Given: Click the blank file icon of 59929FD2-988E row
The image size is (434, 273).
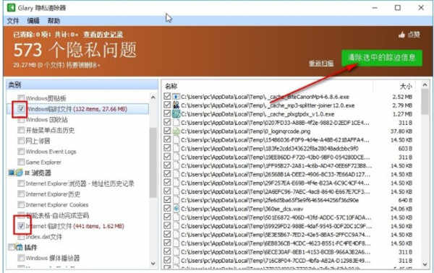Looking at the screenshot, I should pyautogui.click(x=176, y=226).
